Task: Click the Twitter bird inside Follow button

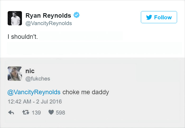Action: pyautogui.click(x=149, y=18)
